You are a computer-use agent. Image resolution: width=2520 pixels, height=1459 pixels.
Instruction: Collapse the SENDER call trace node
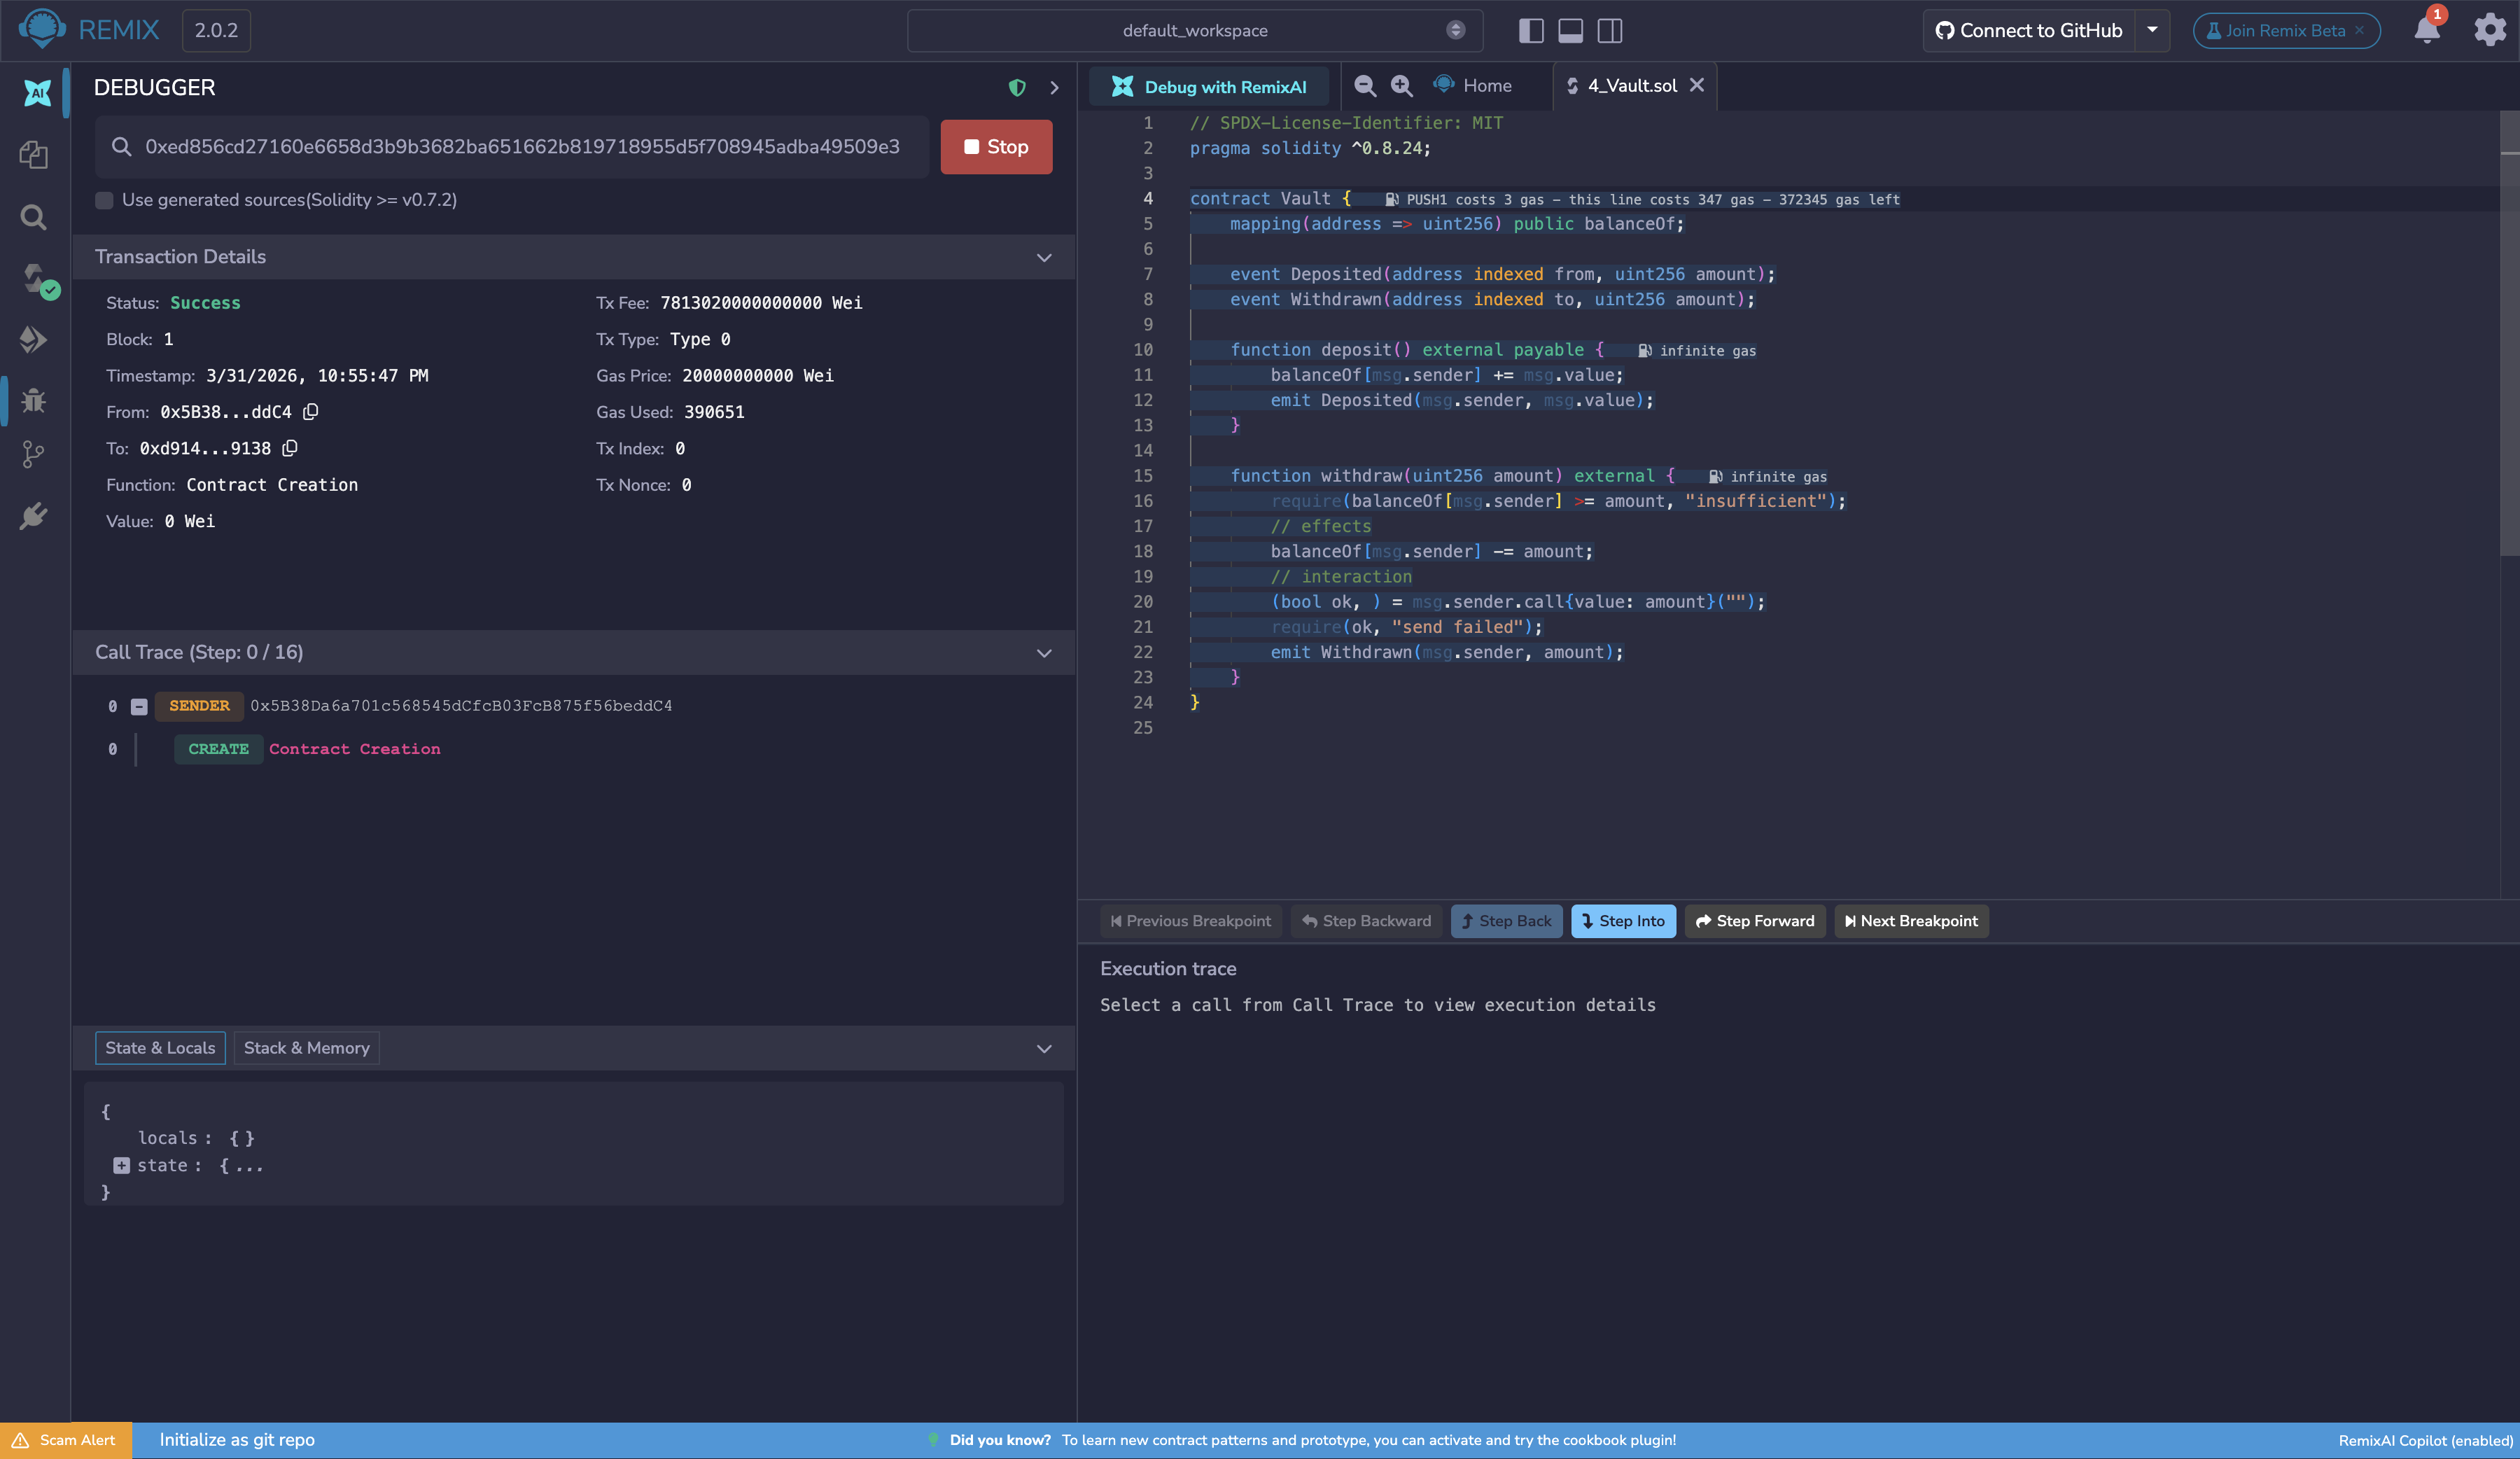pyautogui.click(x=139, y=707)
